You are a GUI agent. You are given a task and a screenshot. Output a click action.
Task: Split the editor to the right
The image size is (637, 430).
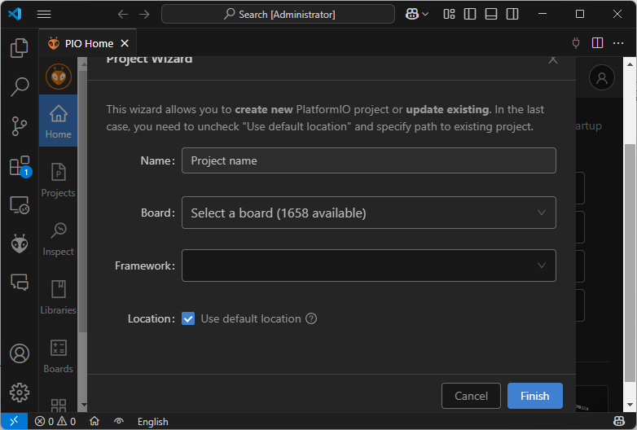click(597, 43)
